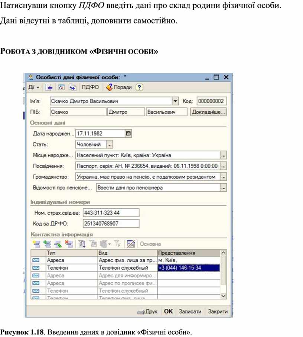
Task: Select the Адрес физ. лица за пр... cell
Action: [127, 260]
